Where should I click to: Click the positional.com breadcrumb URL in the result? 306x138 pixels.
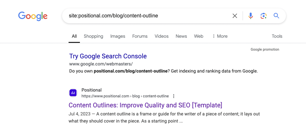coord(125,96)
